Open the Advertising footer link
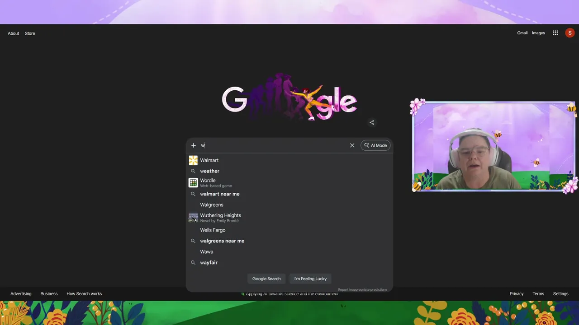 pyautogui.click(x=21, y=294)
